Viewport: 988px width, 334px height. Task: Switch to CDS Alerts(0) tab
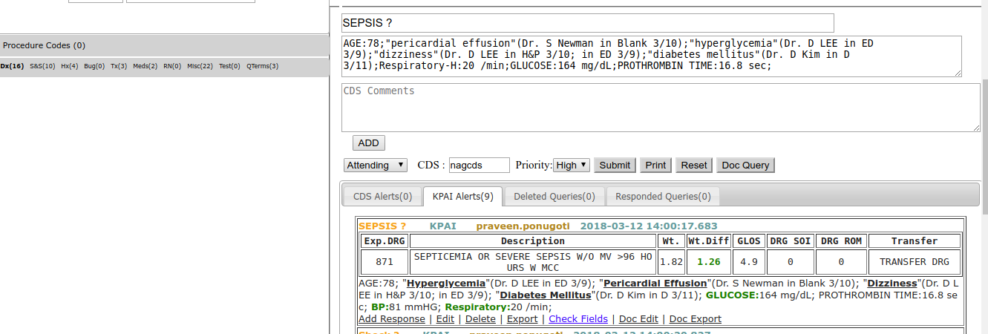[x=382, y=197]
